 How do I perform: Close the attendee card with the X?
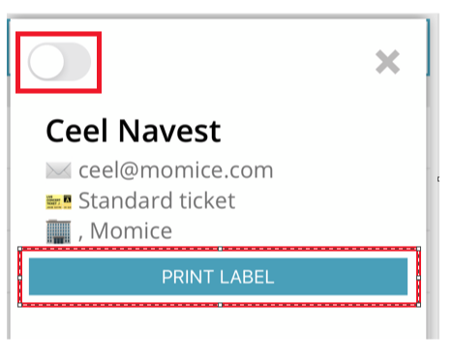click(387, 62)
